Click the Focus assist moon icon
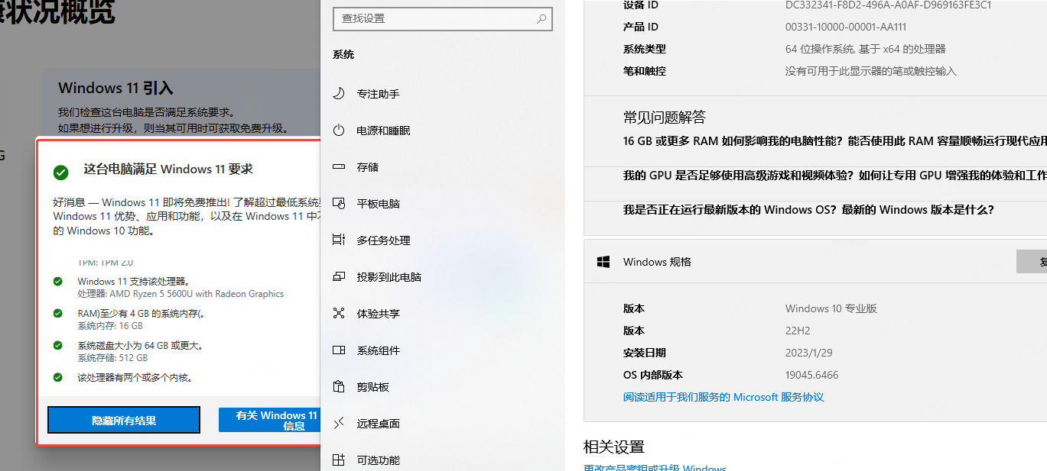Screen dimensions: 1047x471 339,94
